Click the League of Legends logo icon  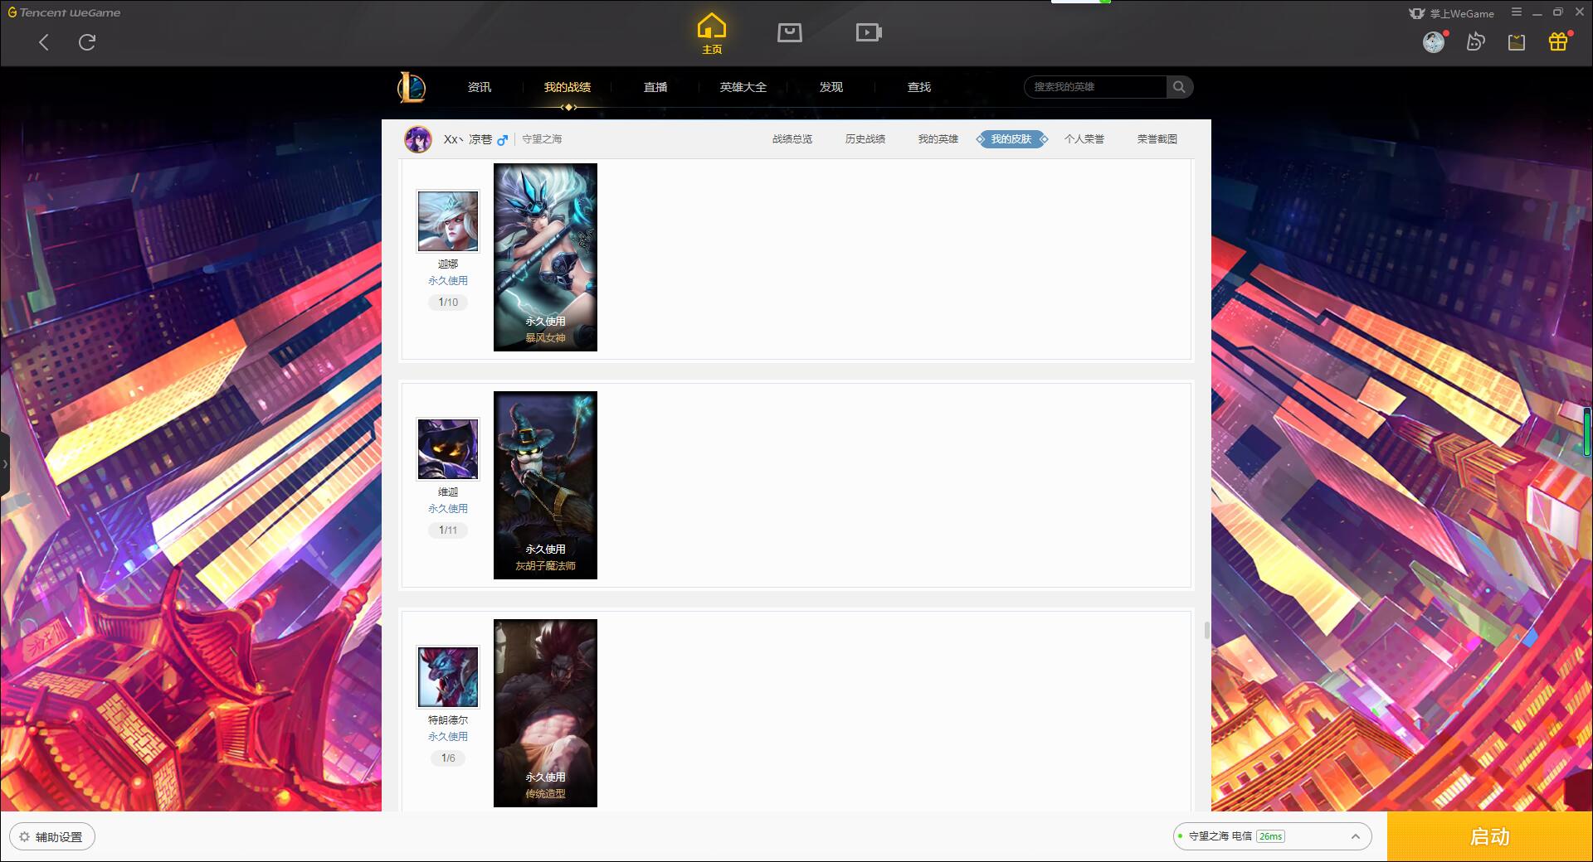click(412, 87)
